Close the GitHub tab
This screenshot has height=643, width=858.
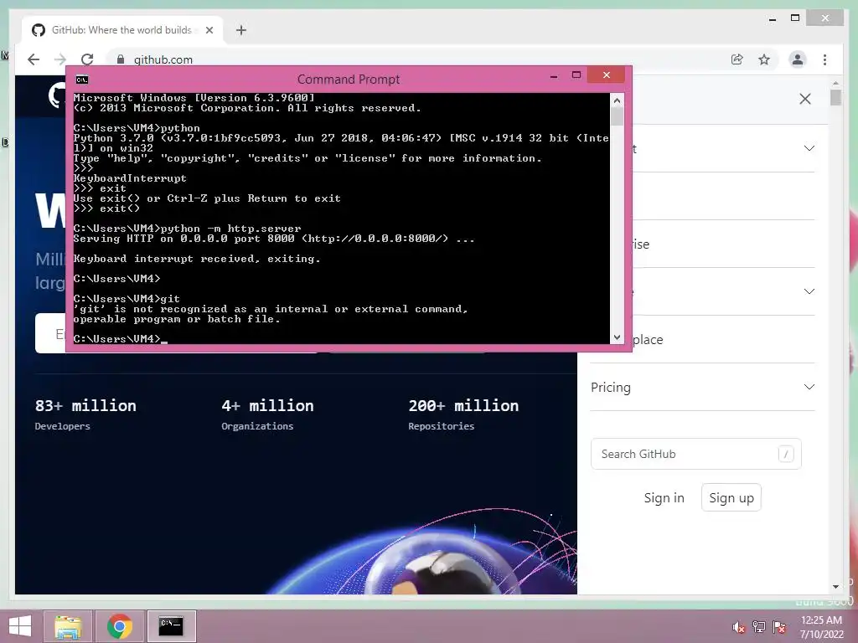coord(209,30)
